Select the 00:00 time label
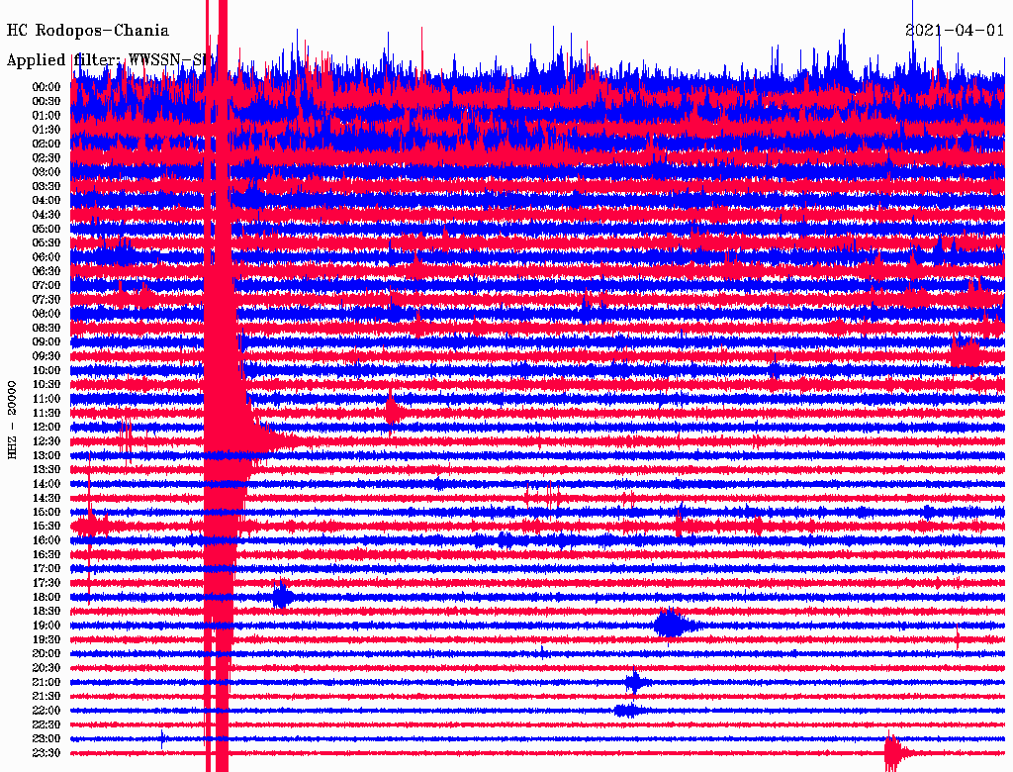This screenshot has width=1013, height=772. [x=46, y=87]
